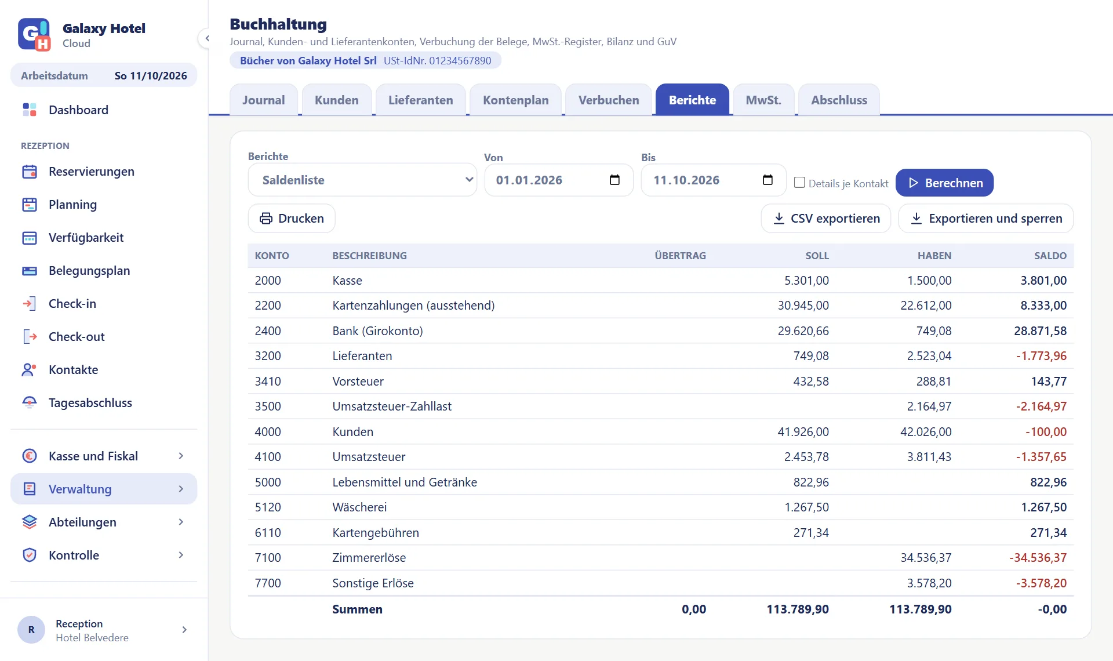Screen dimensions: 1113x661
Task: Open the Saldenliste report dropdown
Action: [362, 180]
